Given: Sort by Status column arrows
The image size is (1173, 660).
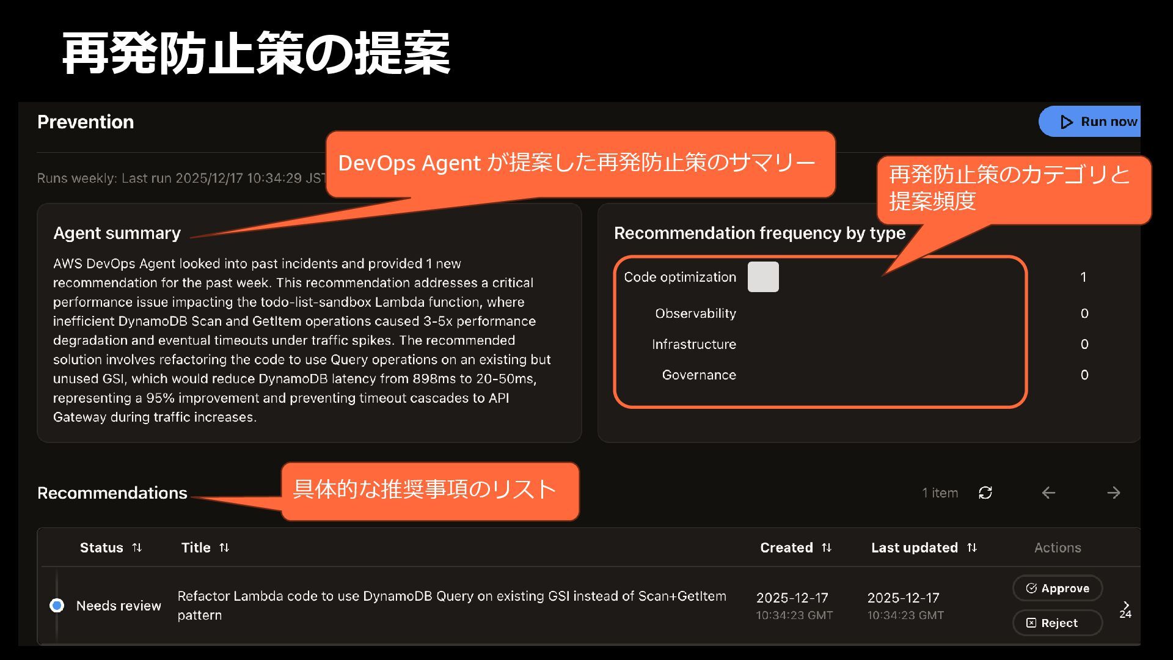Looking at the screenshot, I should click(x=137, y=548).
